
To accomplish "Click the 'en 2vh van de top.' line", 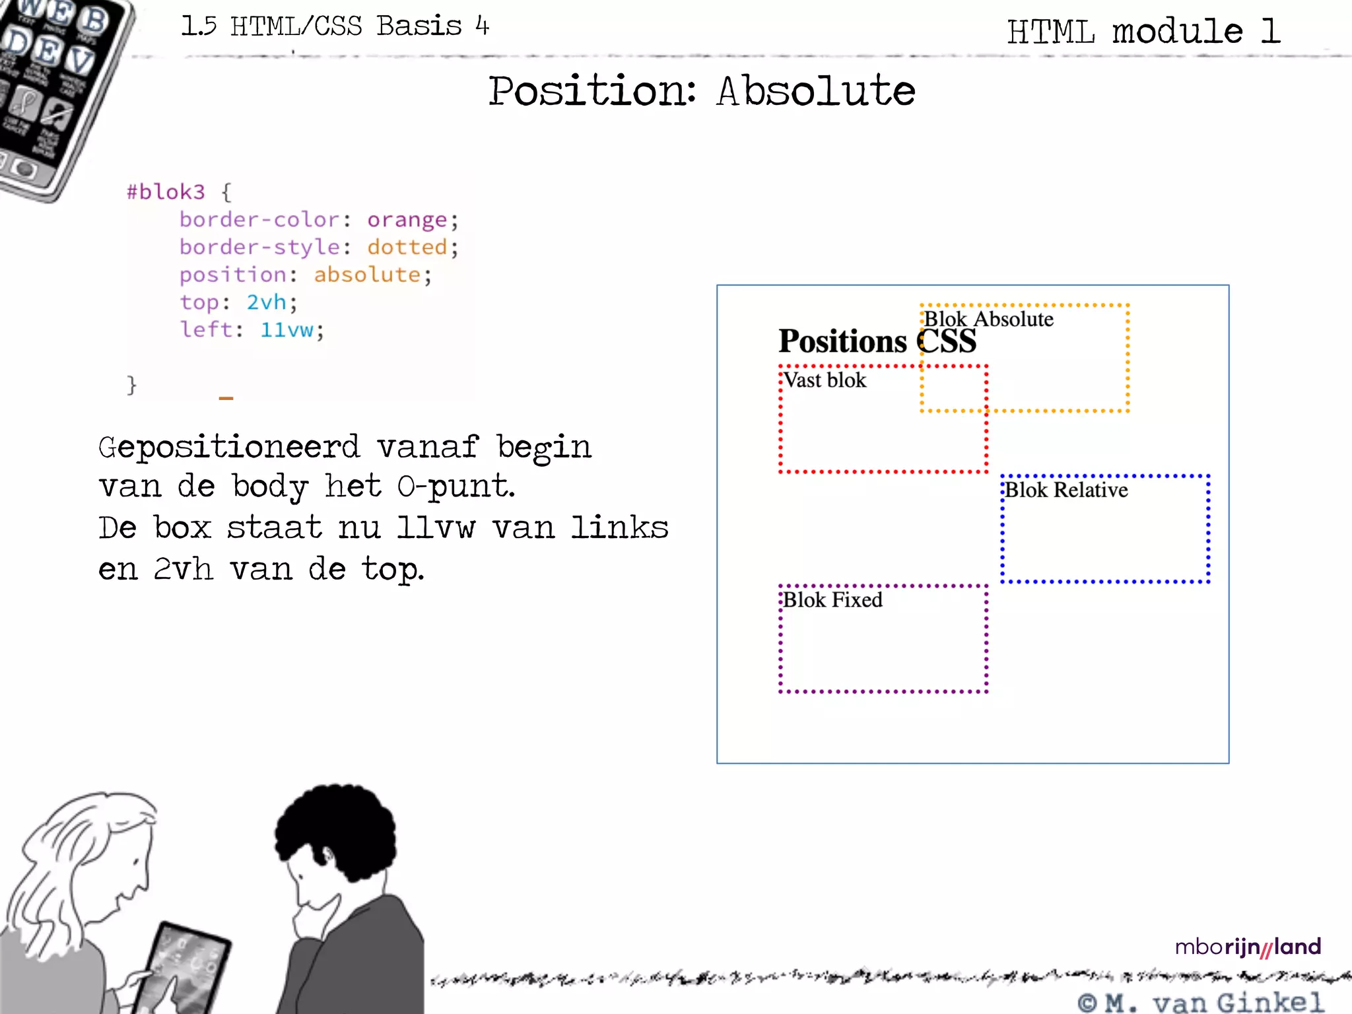I will 261,569.
